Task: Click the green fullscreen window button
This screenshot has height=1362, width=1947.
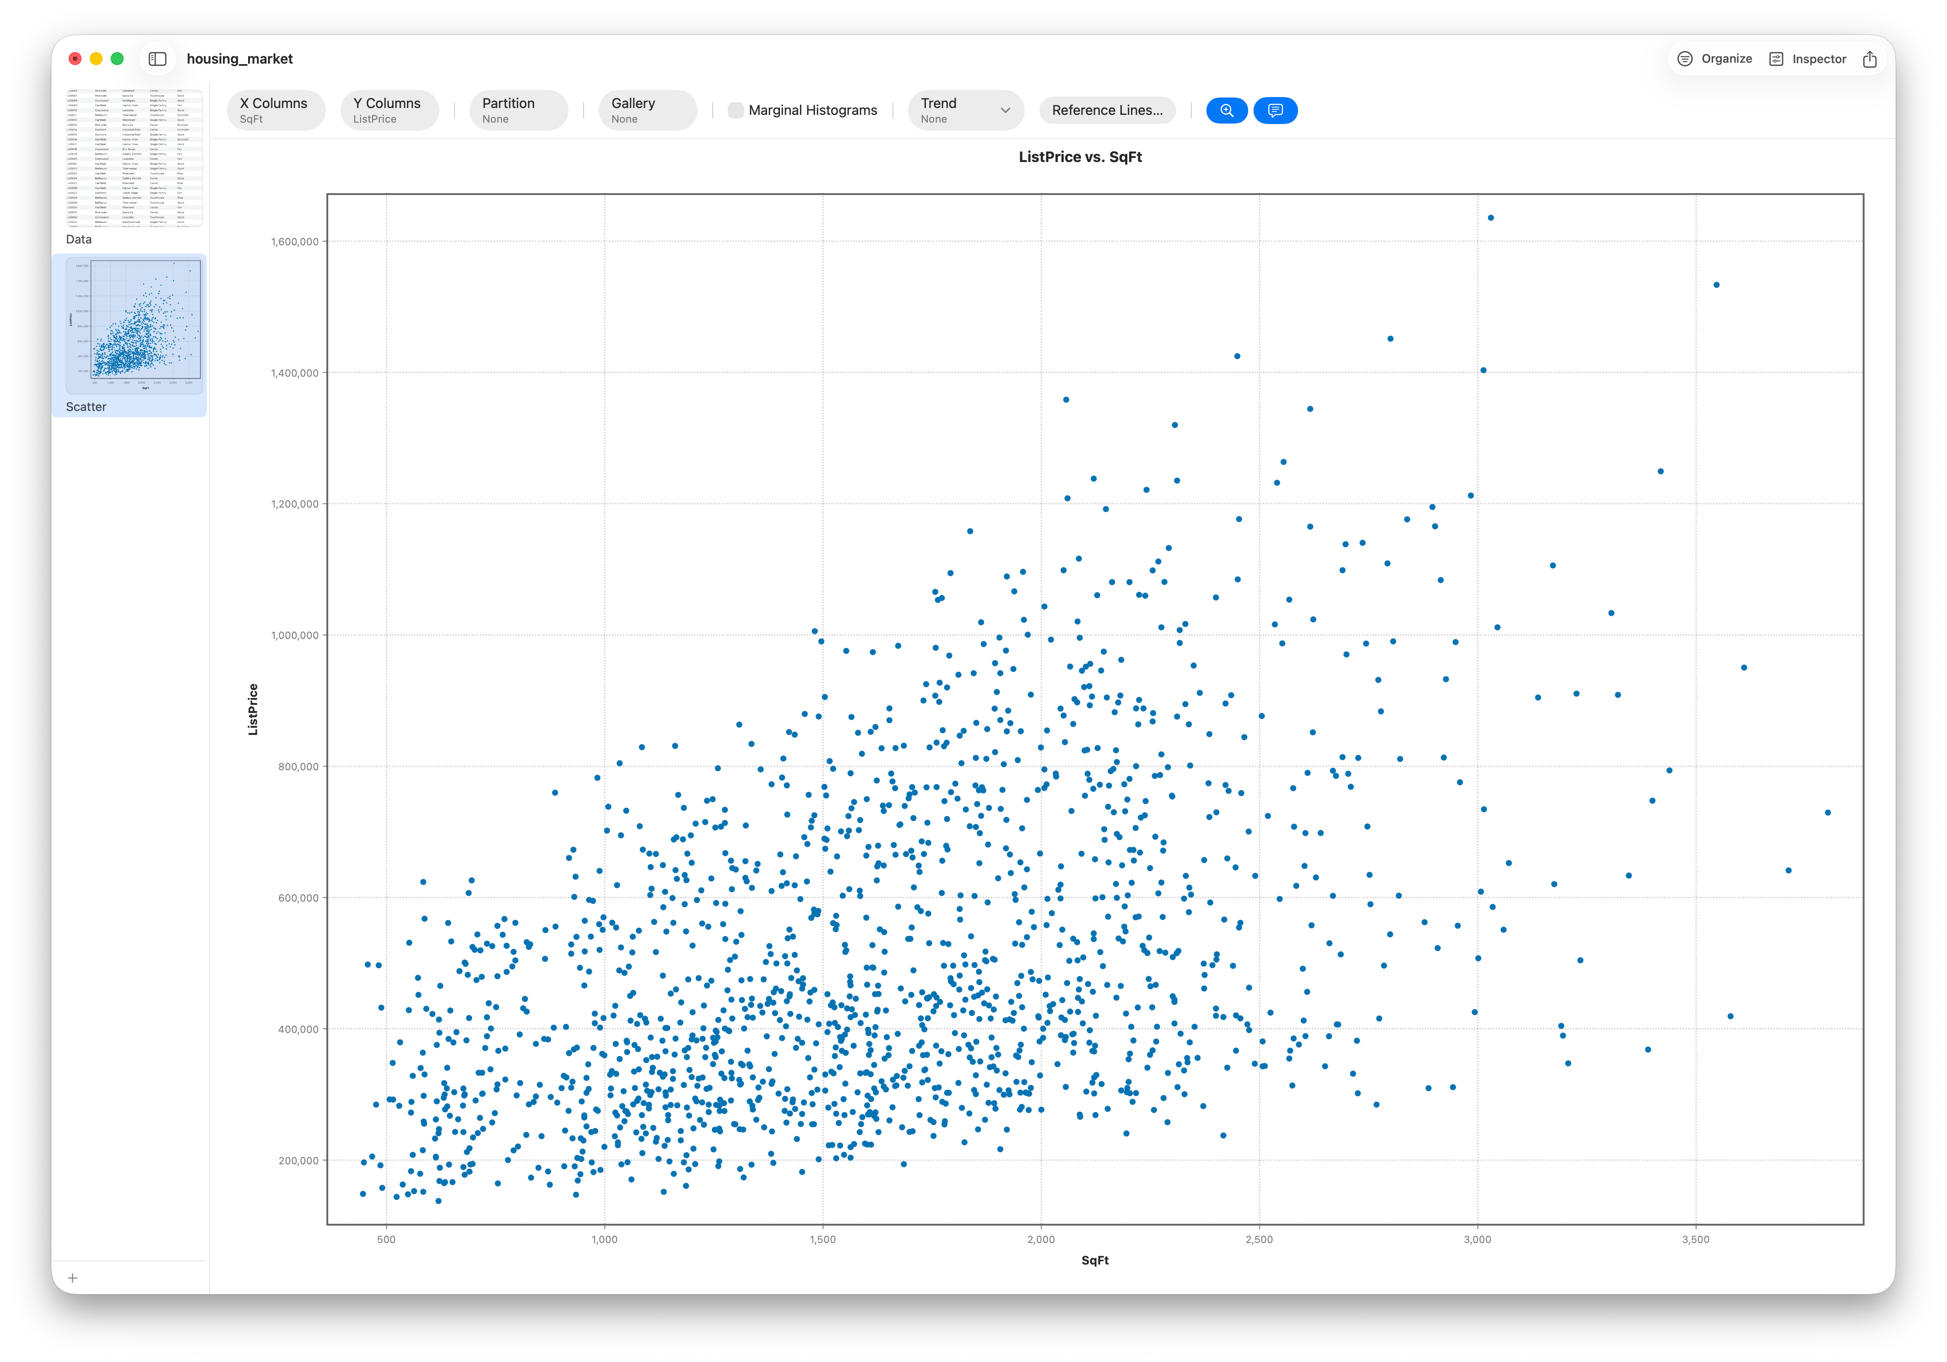Action: (x=118, y=59)
